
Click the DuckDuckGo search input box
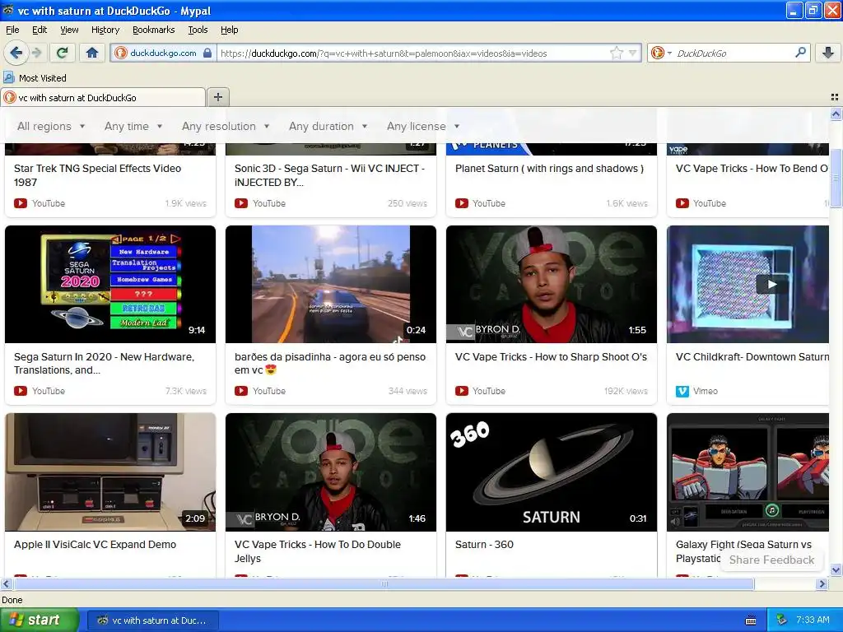coord(732,53)
